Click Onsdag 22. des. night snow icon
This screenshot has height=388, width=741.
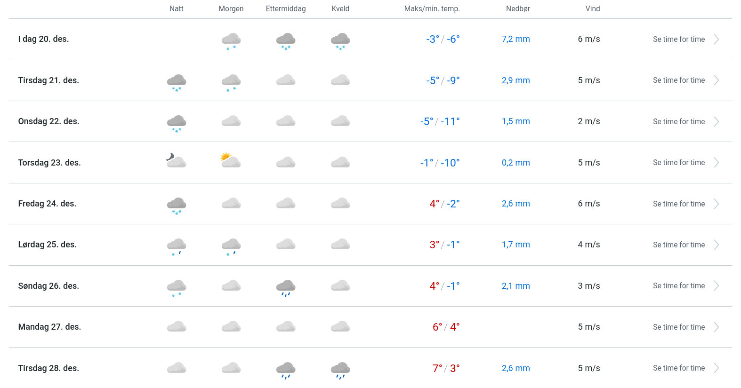177,123
